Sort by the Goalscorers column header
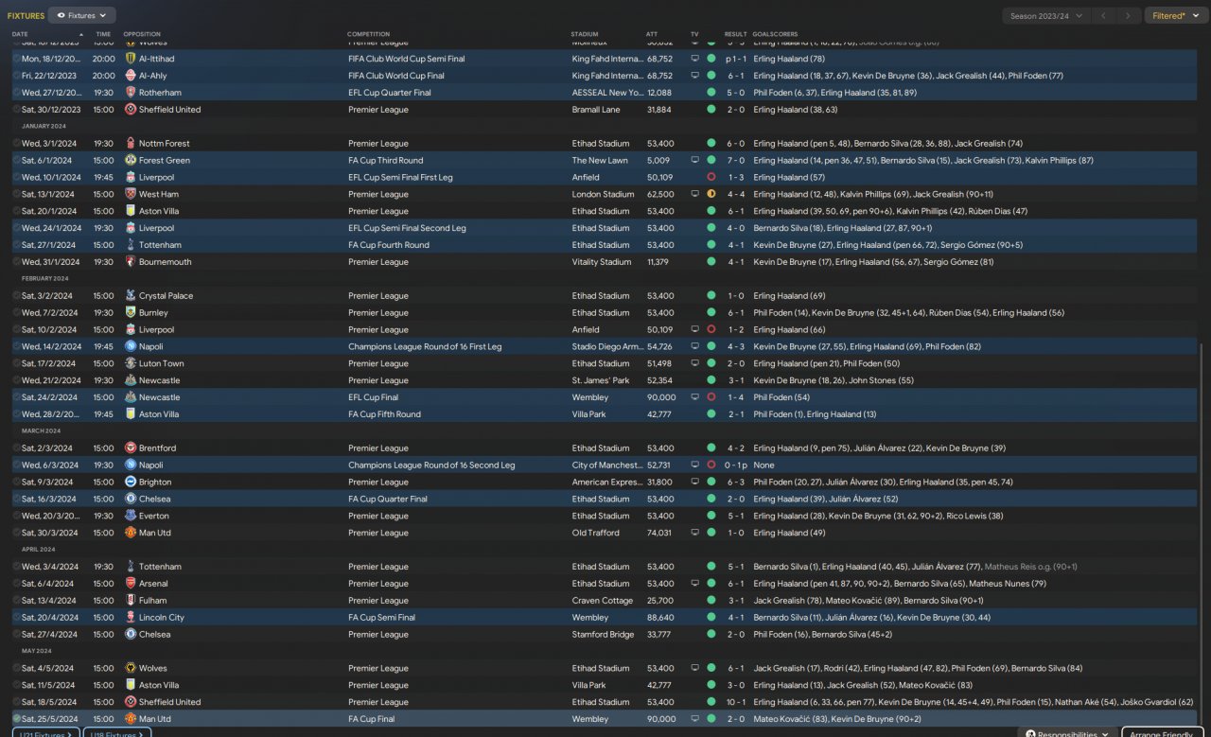The height and width of the screenshot is (737, 1211). pos(776,34)
